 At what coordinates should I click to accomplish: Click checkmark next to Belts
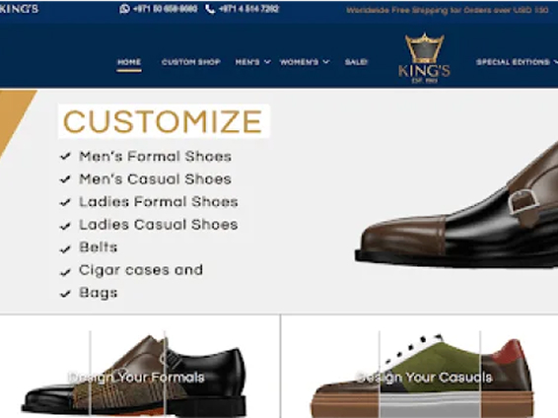coord(65,248)
